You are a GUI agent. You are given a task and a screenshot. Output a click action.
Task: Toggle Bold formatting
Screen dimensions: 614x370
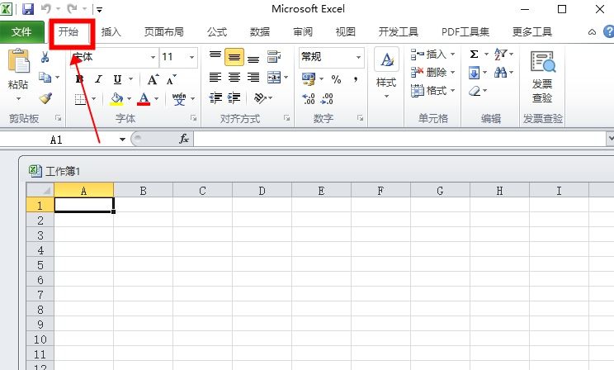[79, 79]
